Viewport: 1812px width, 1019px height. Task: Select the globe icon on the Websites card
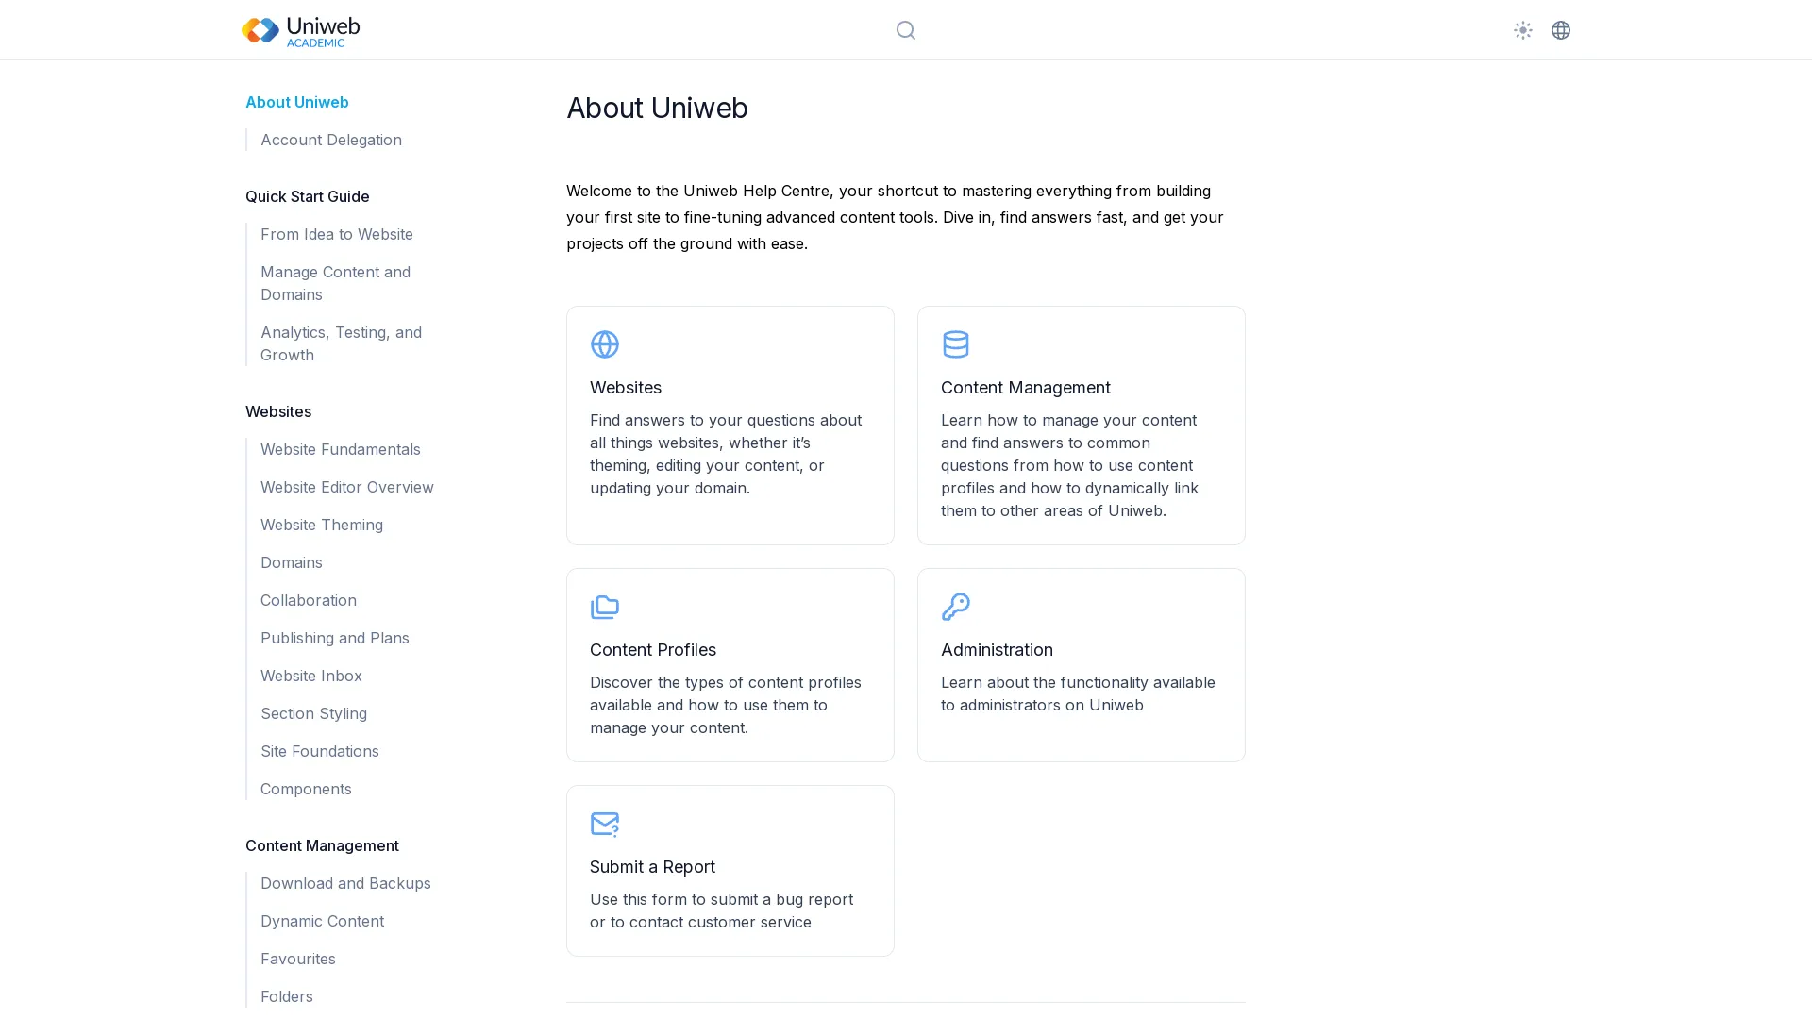click(x=605, y=344)
